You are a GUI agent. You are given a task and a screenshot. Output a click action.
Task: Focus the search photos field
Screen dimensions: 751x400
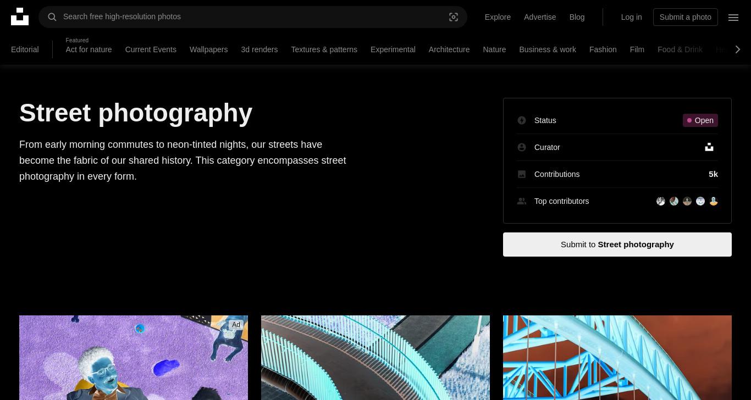[253, 17]
